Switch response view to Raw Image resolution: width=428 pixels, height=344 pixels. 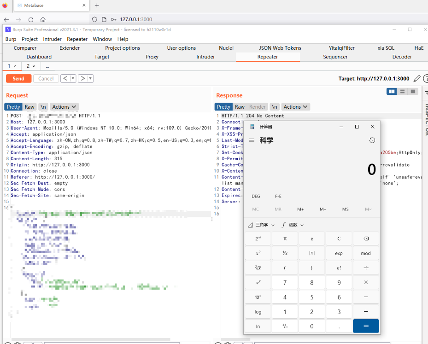240,107
